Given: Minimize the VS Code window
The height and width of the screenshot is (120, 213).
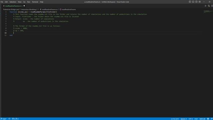Looking at the screenshot, I should click(204, 2).
